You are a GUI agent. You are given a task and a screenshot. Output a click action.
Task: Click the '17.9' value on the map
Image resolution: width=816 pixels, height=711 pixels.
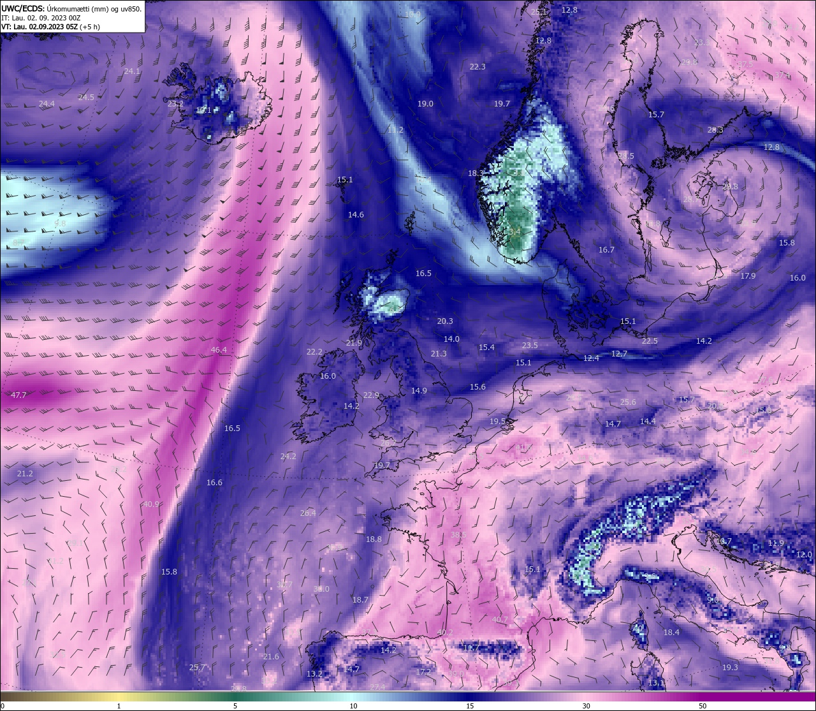748,276
